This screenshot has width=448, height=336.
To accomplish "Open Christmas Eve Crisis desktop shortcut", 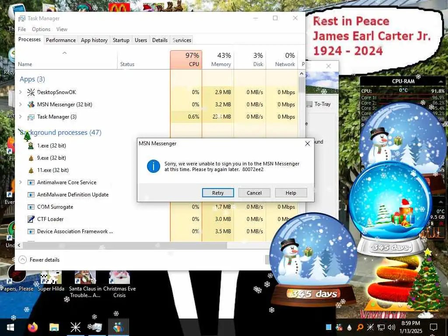I will coord(119,284).
